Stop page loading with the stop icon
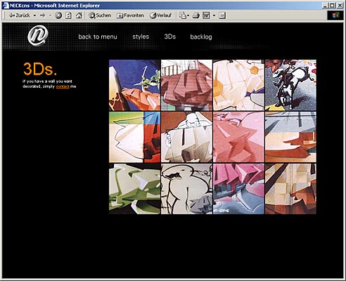Viewport: 346px width, 281px height. pos(58,15)
